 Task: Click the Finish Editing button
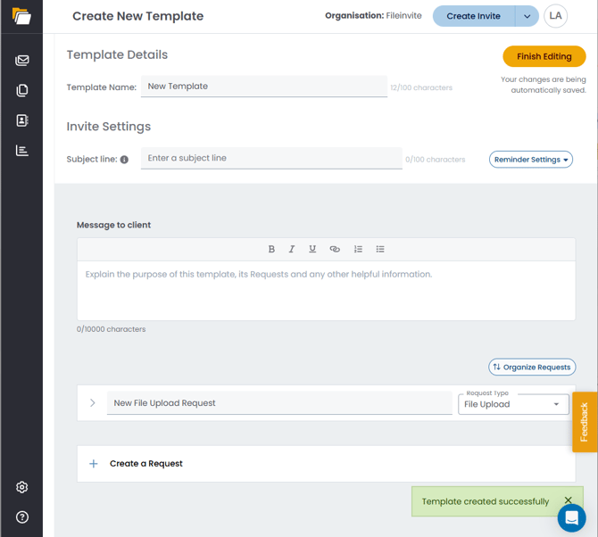click(544, 56)
